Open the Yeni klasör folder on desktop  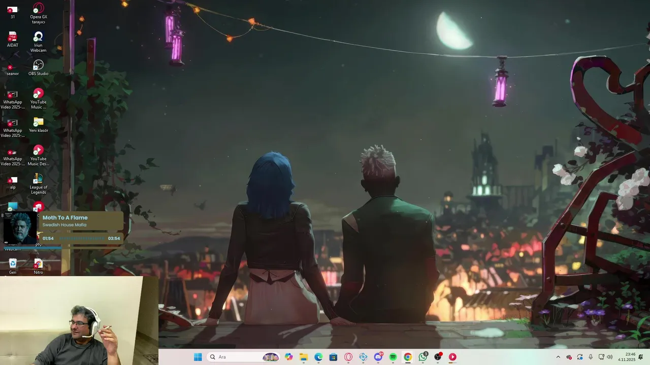tap(38, 124)
